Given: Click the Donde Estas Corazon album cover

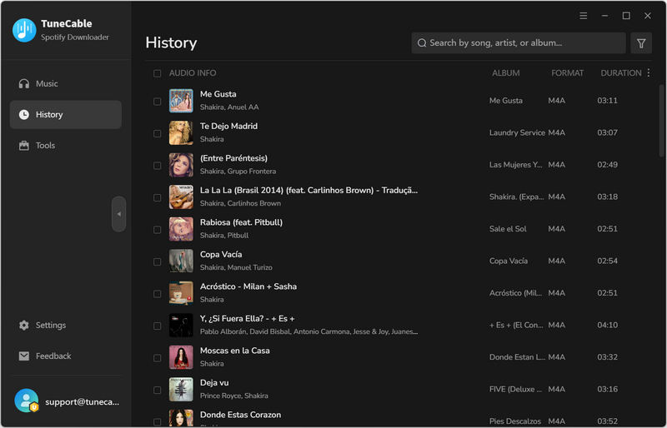Looking at the screenshot, I should click(x=181, y=418).
